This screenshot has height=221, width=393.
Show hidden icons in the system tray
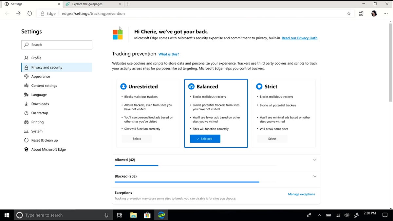point(319,215)
